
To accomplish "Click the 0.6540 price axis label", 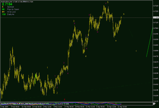I will pyautogui.click(x=156, y=73).
